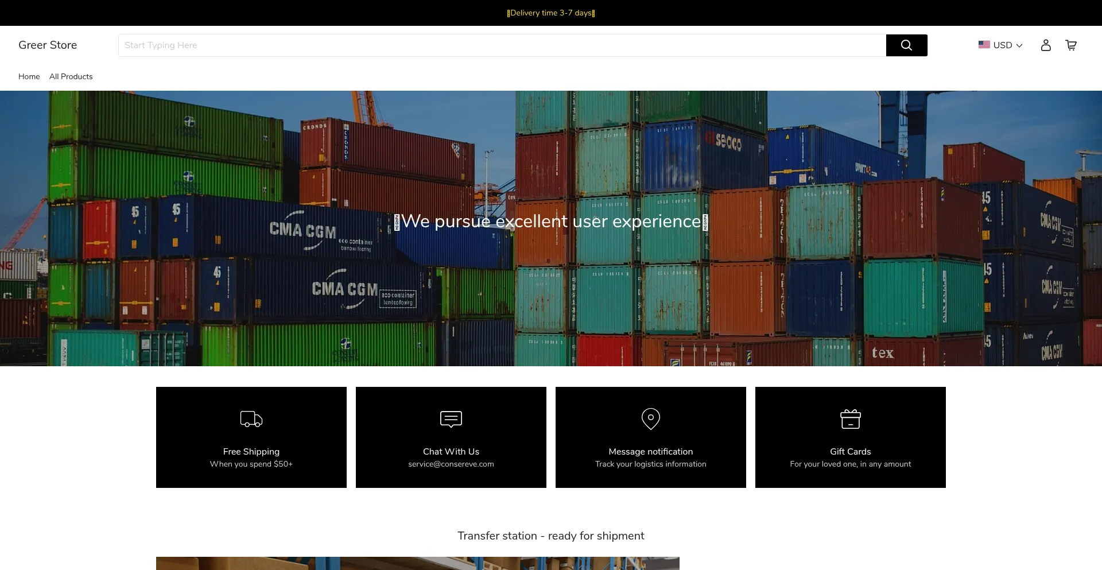
Task: Click the Transfer station - ready for shipment heading
Action: pyautogui.click(x=551, y=536)
